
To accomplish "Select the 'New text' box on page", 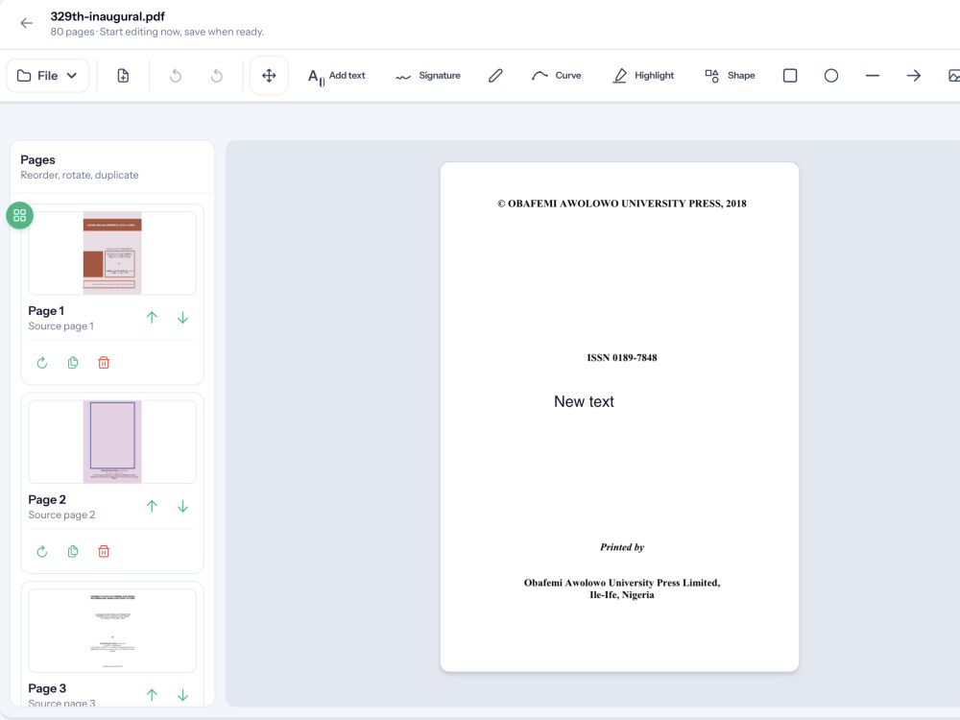I will pyautogui.click(x=584, y=401).
